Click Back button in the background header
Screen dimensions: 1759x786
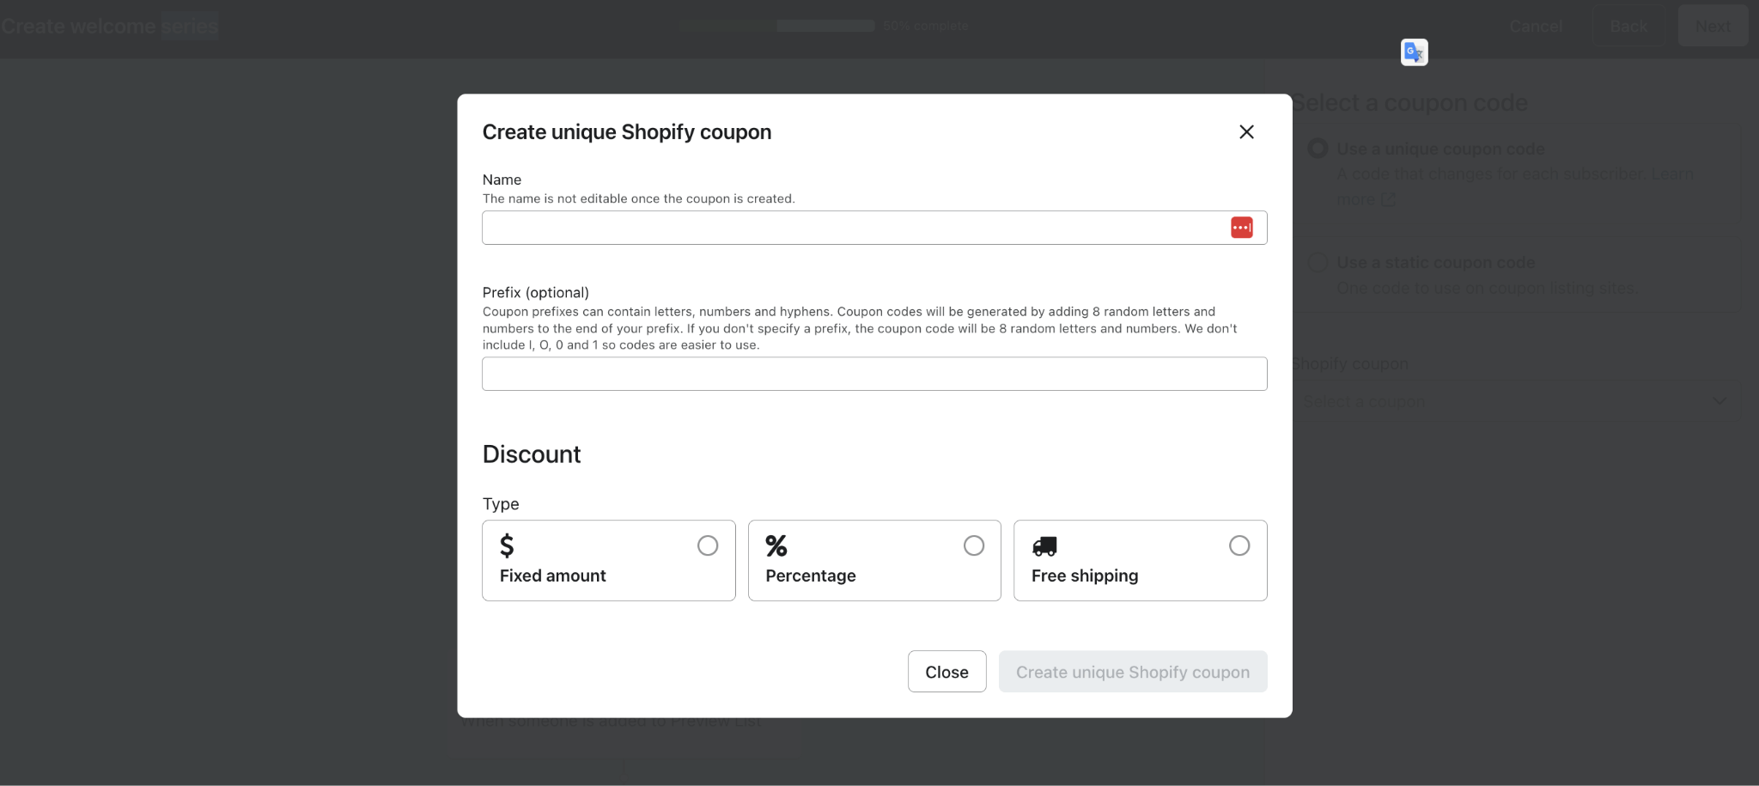point(1628,26)
